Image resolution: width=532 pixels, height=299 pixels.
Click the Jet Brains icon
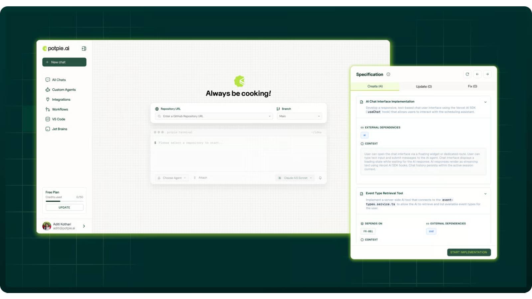point(48,129)
